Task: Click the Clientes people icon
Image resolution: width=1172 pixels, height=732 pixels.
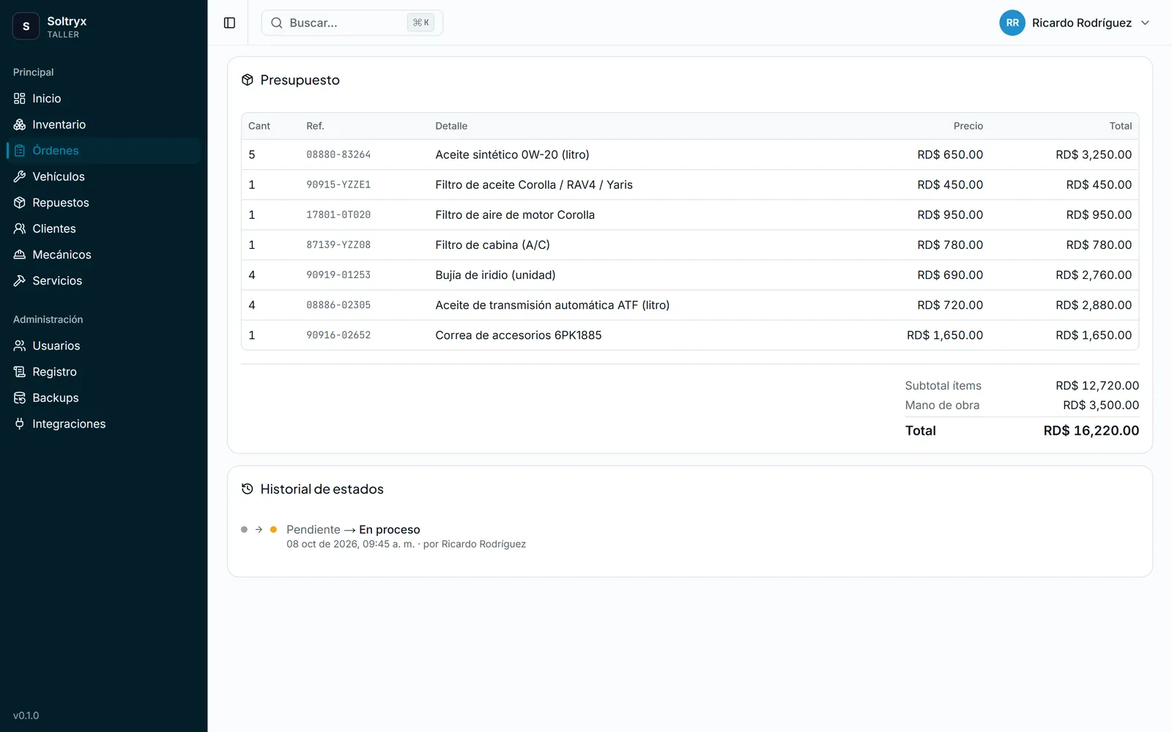Action: [20, 228]
